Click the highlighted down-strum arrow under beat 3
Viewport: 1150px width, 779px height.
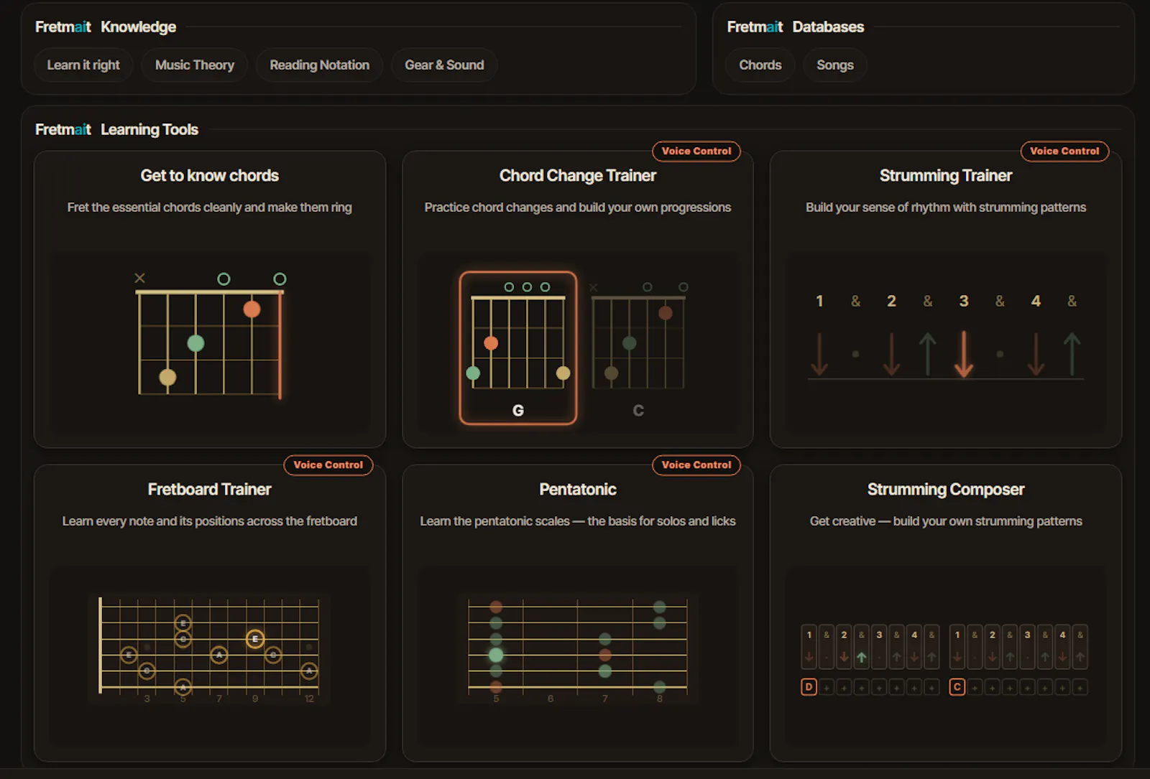[964, 354]
